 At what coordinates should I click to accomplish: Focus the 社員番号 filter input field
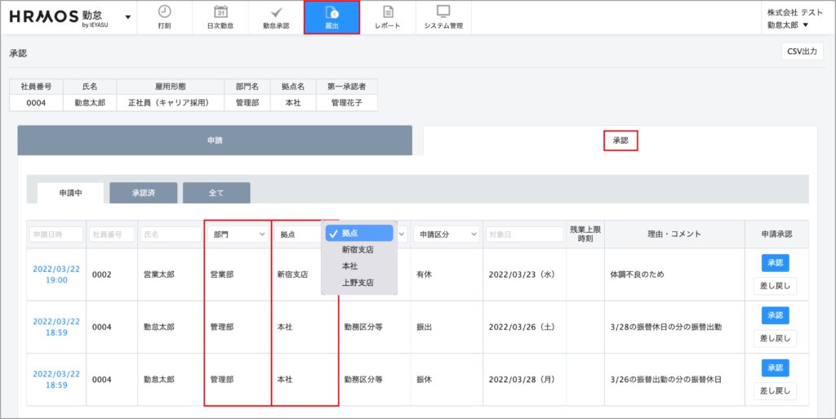tap(111, 234)
